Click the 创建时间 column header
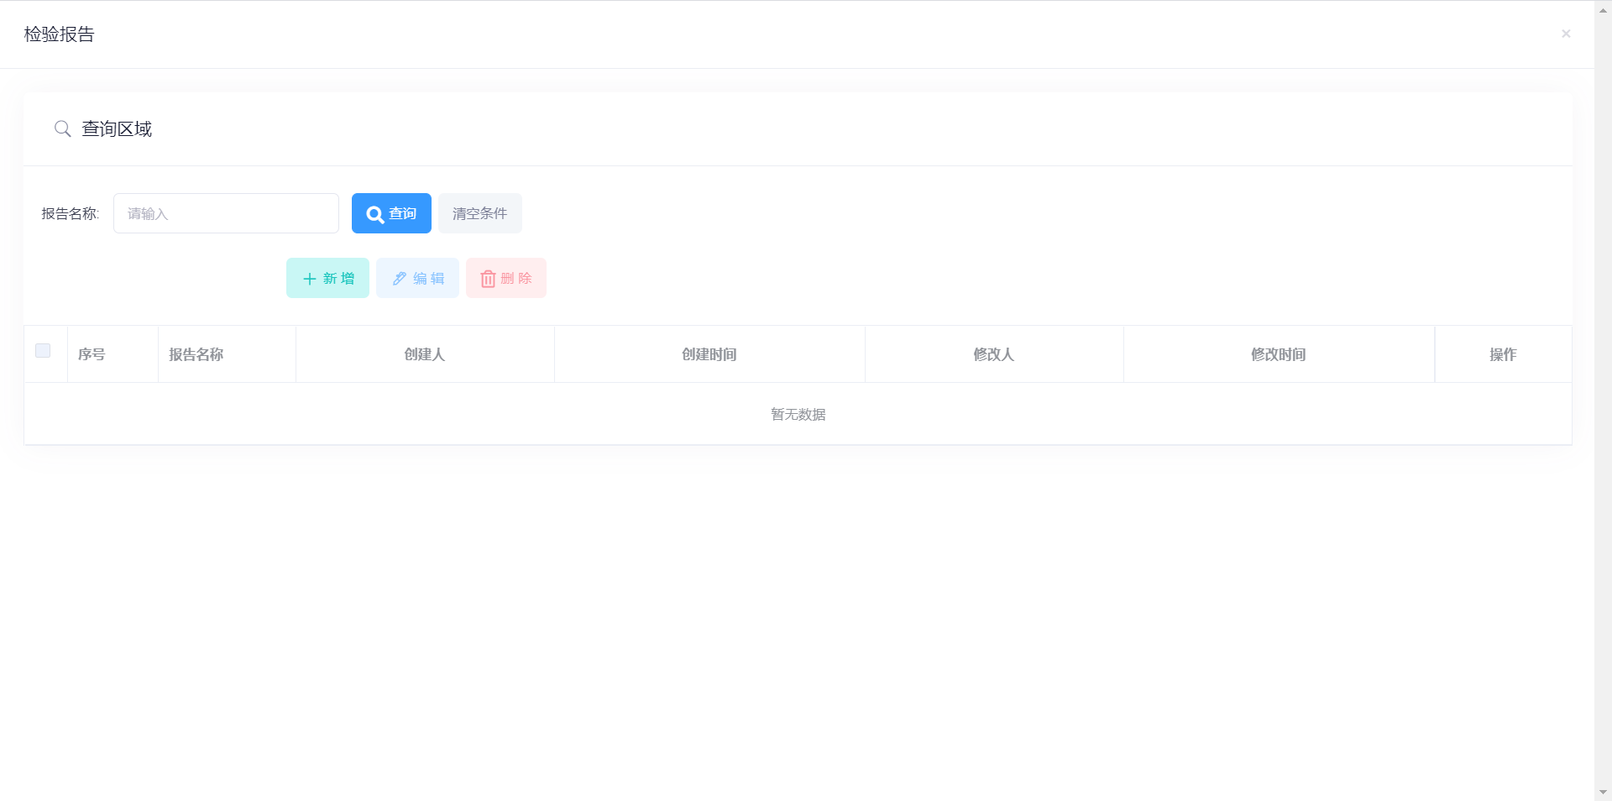Image resolution: width=1612 pixels, height=801 pixels. tap(709, 354)
